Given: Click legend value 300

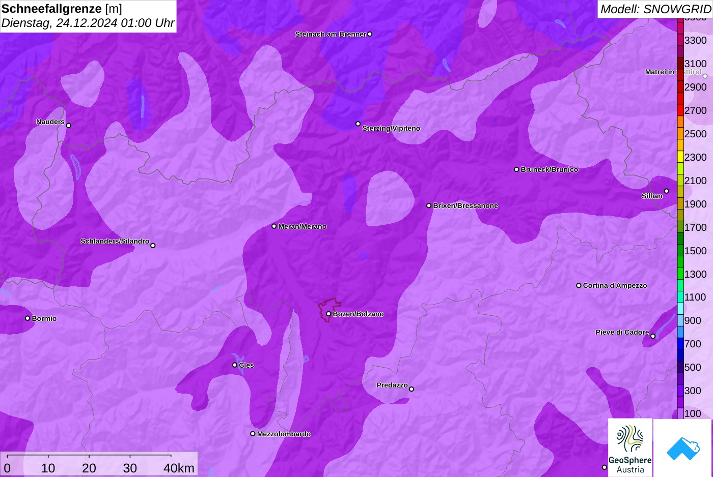Looking at the screenshot, I should [x=693, y=391].
